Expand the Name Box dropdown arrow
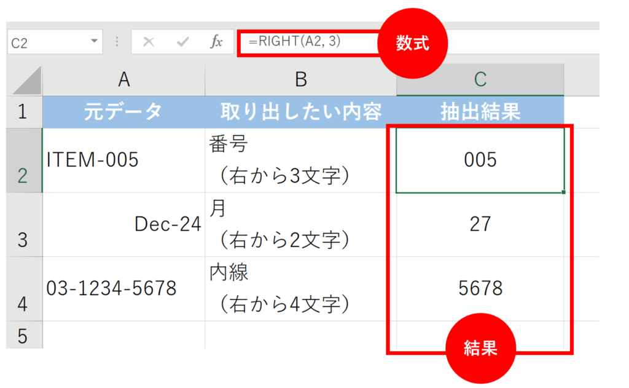The height and width of the screenshot is (388, 629). [94, 42]
